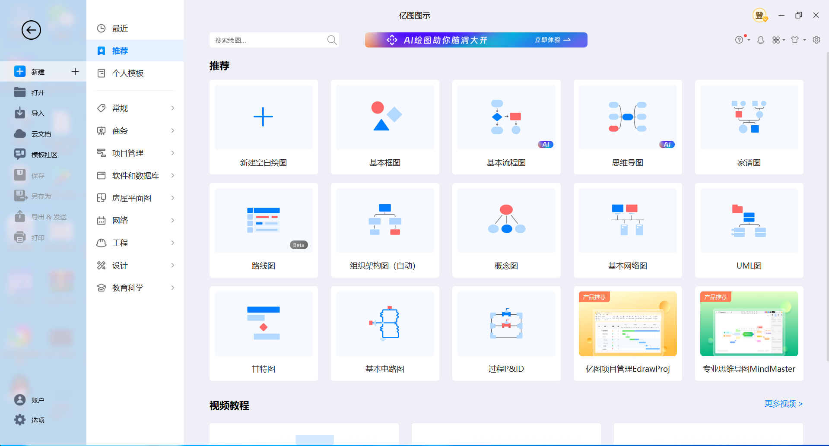Open the 概念图 template card
Screen dimensions: 829x446
(506, 230)
